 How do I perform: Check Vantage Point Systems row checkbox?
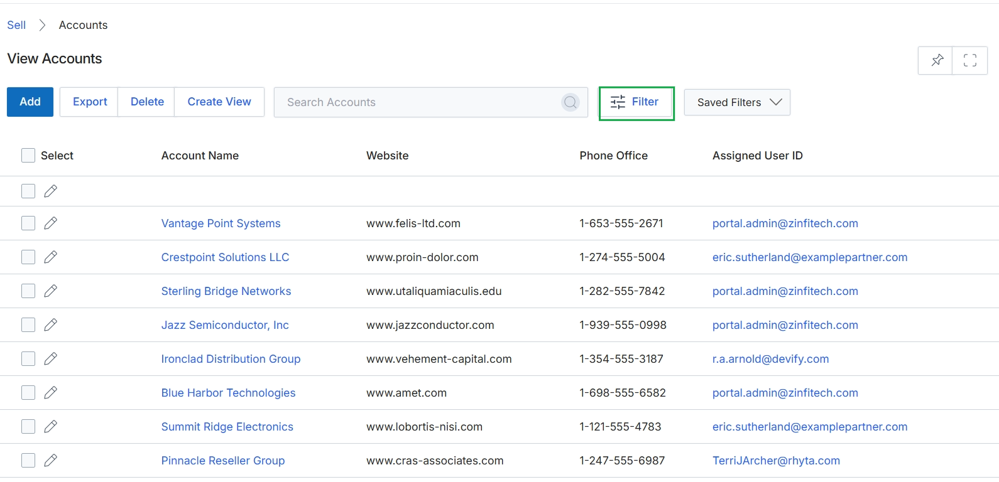(28, 223)
